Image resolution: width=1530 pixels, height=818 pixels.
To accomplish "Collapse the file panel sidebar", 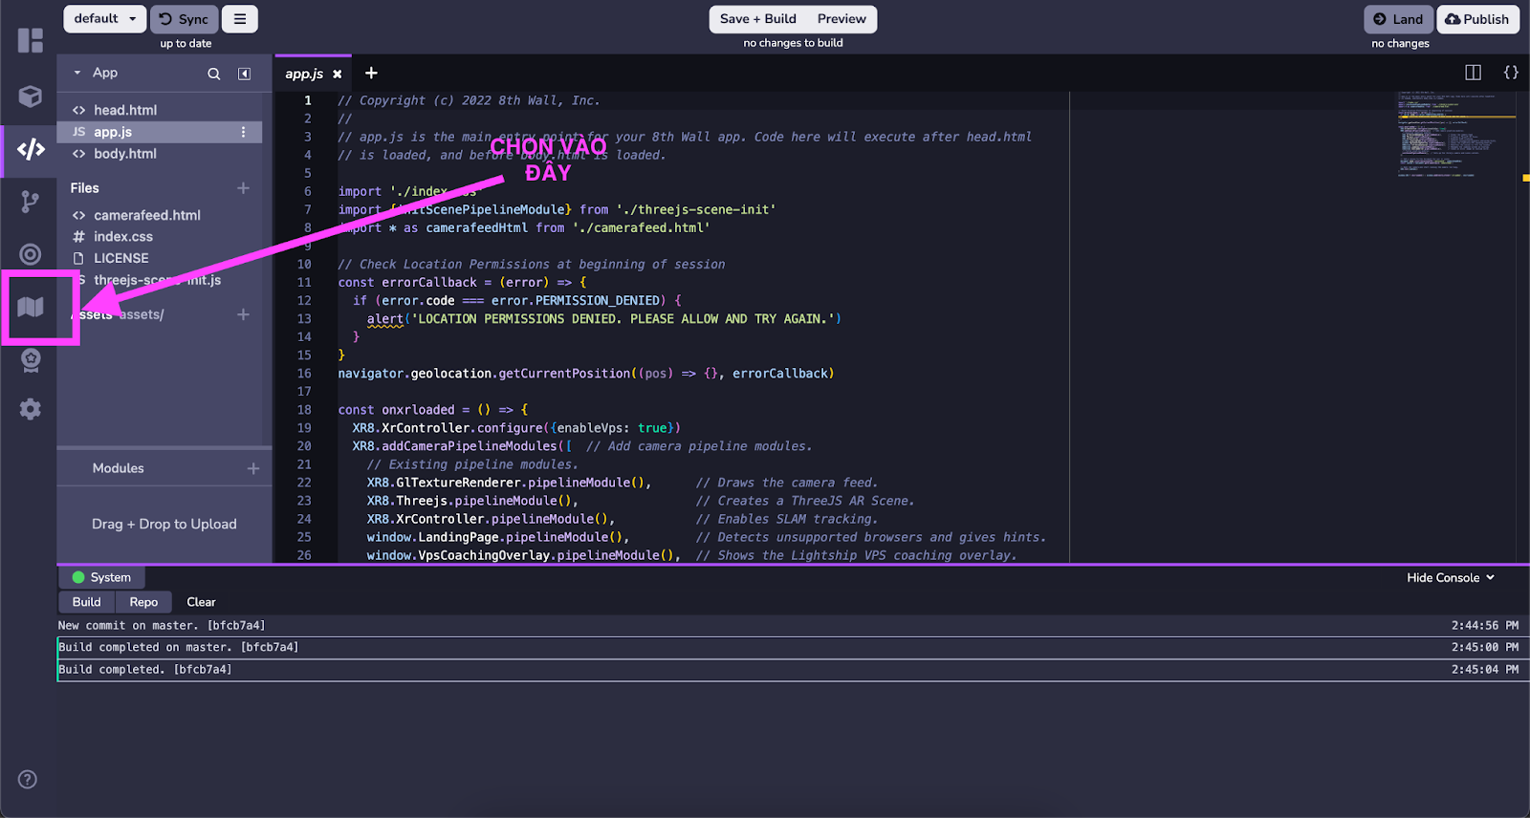I will (245, 74).
